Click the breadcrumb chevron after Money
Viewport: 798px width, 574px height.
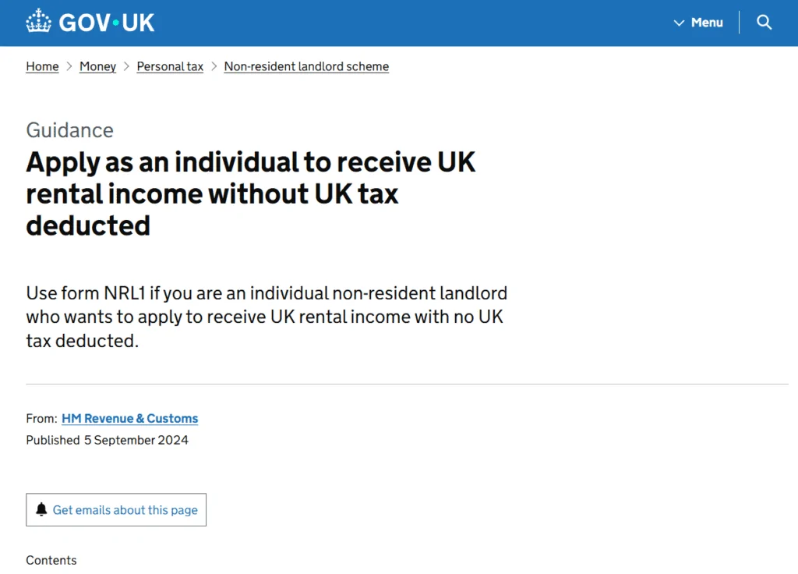click(x=126, y=67)
